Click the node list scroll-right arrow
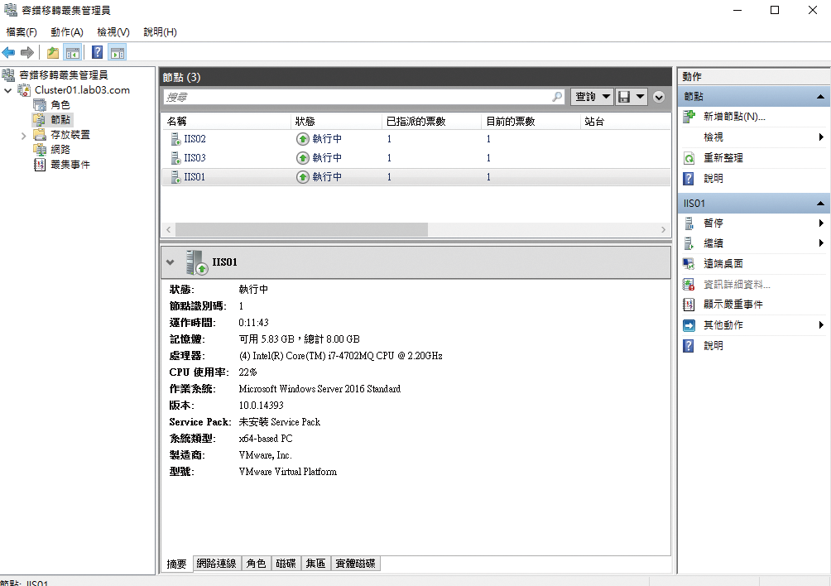Screen dimensions: 831x586 point(663,229)
